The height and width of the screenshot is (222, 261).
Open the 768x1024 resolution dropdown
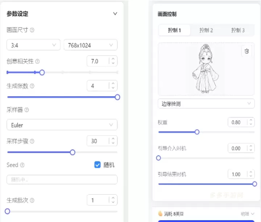click(90, 45)
